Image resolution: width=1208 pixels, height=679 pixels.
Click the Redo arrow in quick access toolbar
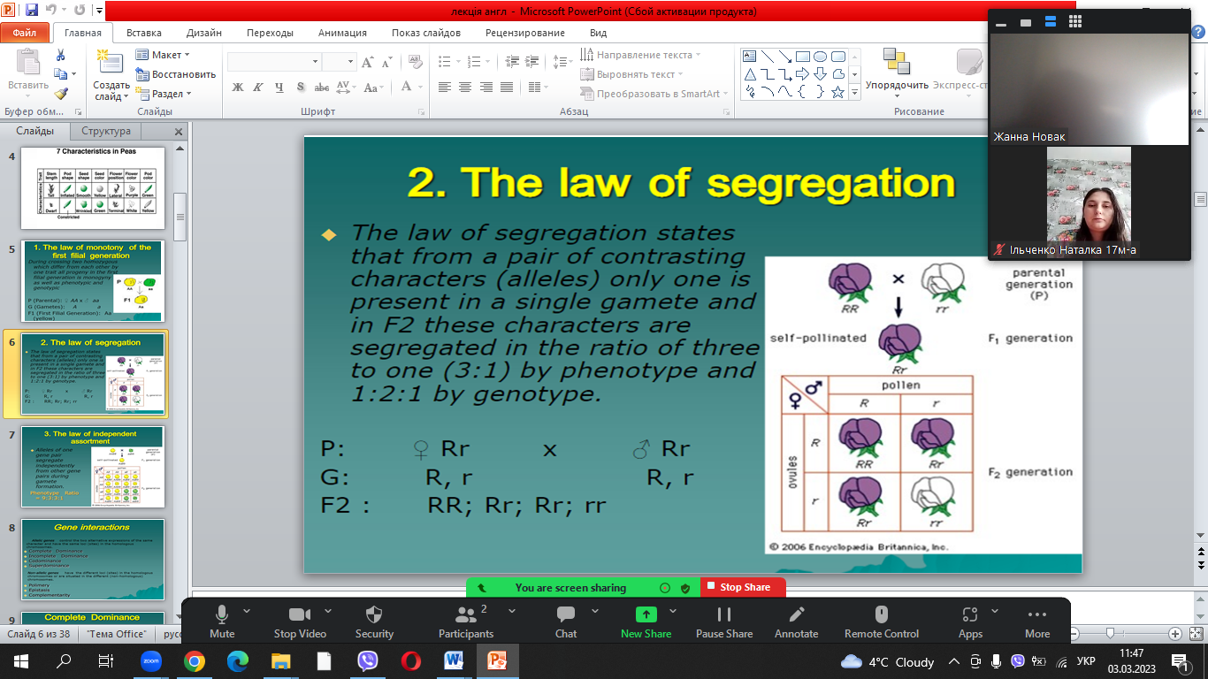81,11
